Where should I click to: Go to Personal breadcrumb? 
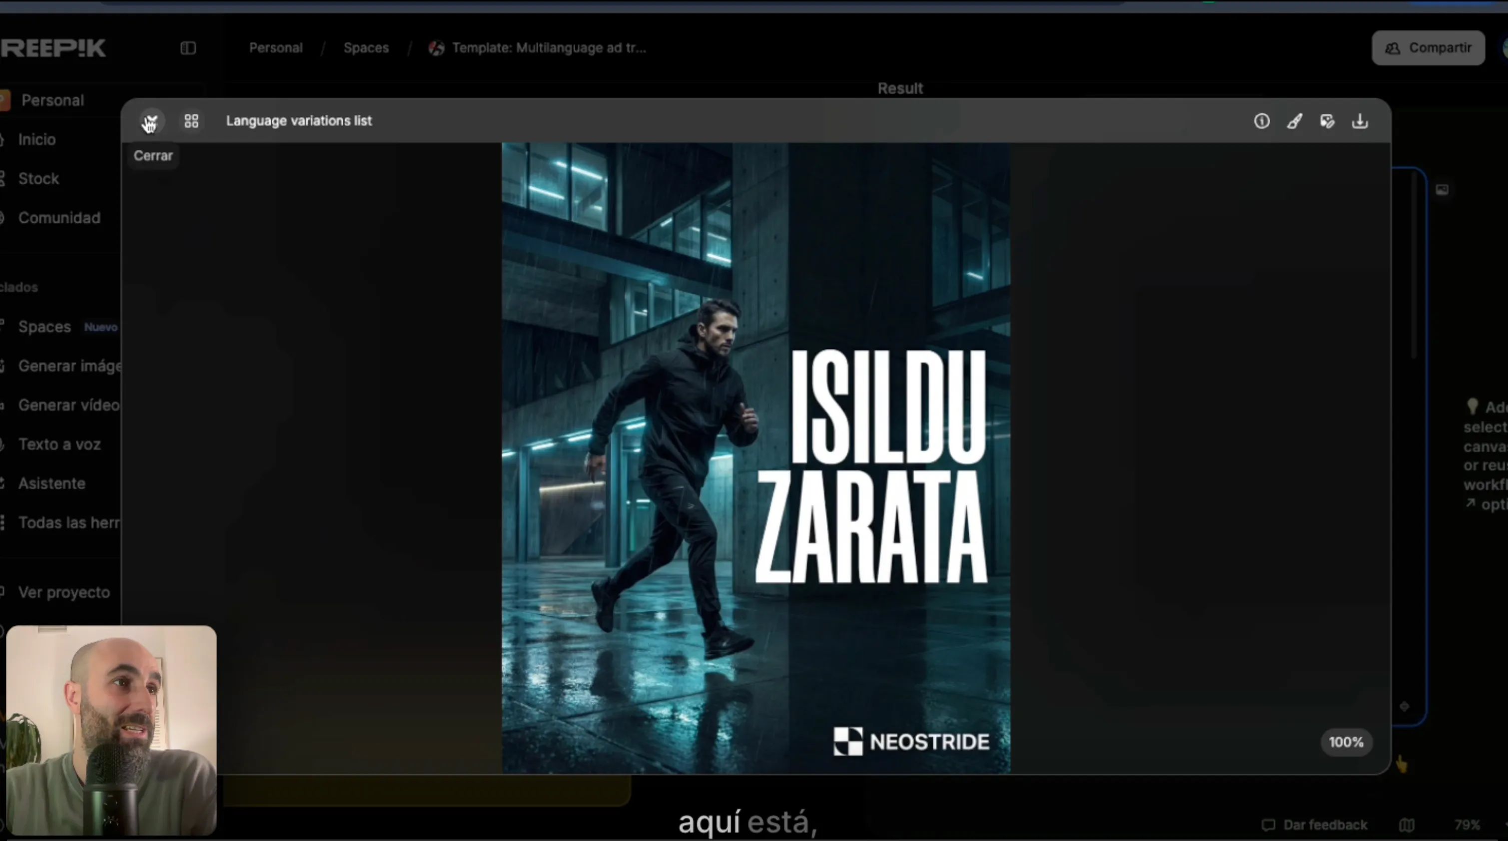point(276,48)
